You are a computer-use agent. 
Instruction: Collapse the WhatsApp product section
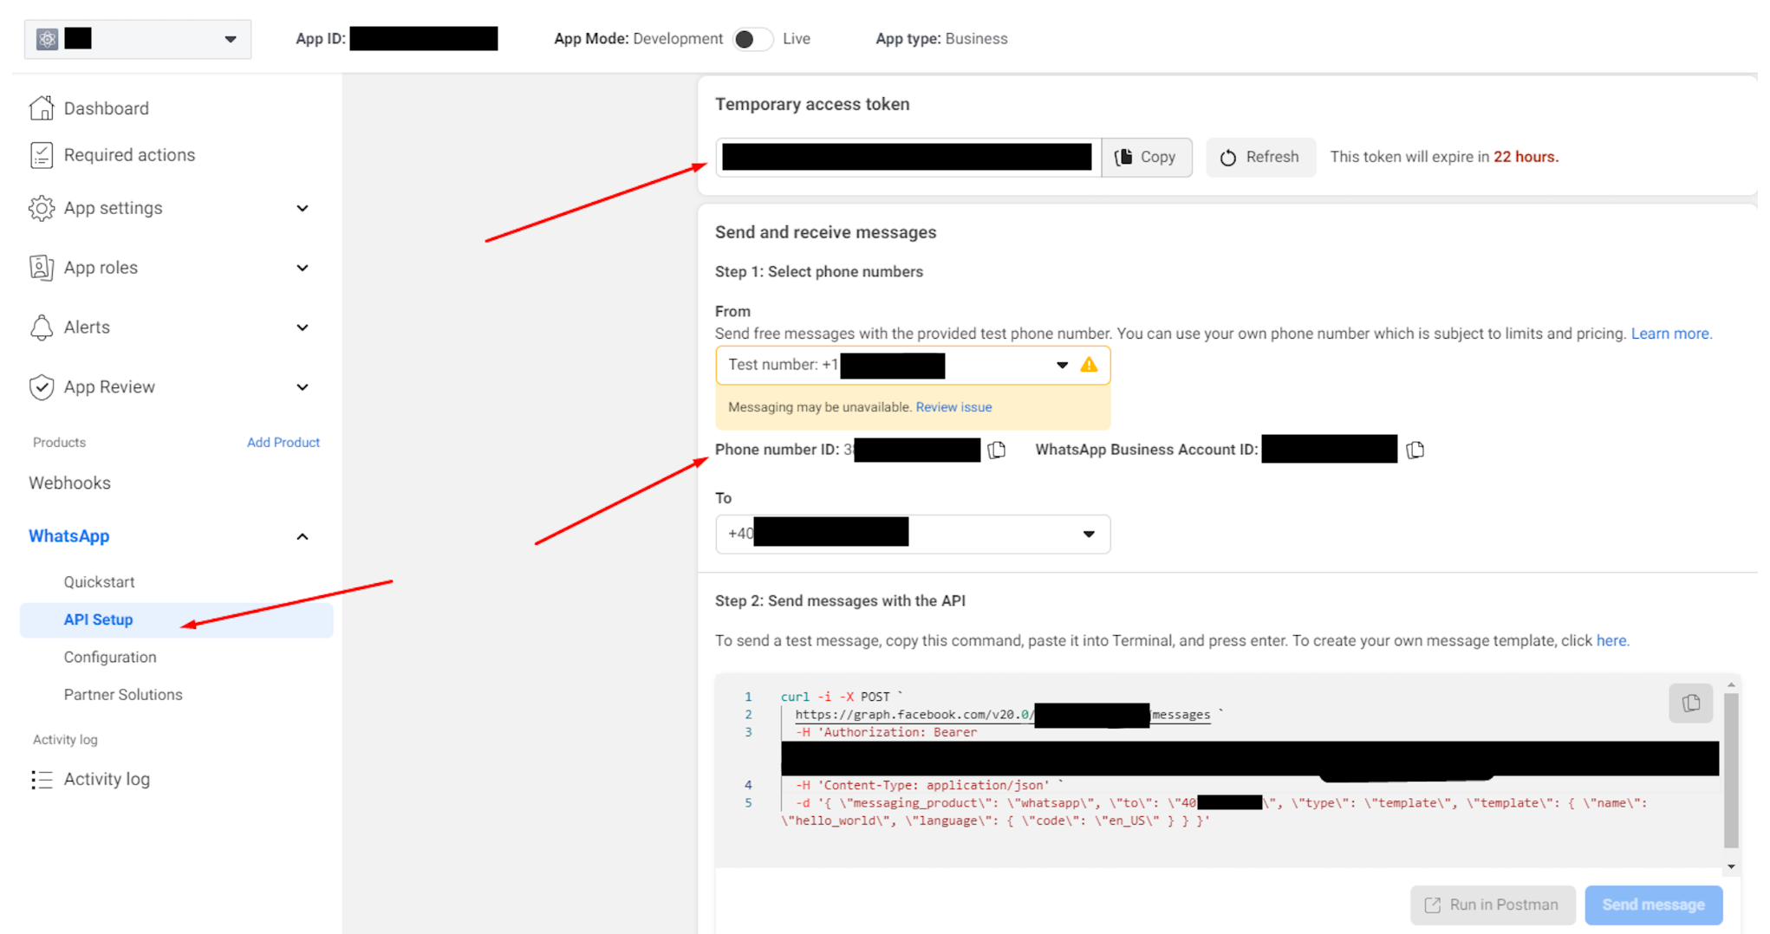click(x=302, y=536)
